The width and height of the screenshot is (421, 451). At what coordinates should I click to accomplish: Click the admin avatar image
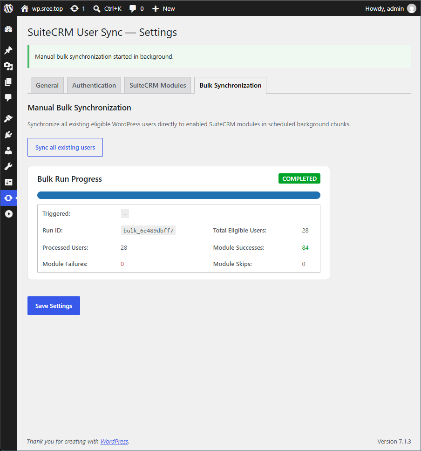coord(412,9)
